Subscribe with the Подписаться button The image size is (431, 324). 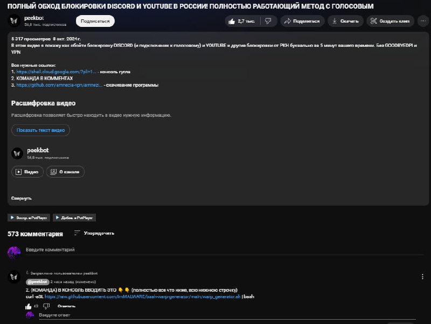point(95,21)
